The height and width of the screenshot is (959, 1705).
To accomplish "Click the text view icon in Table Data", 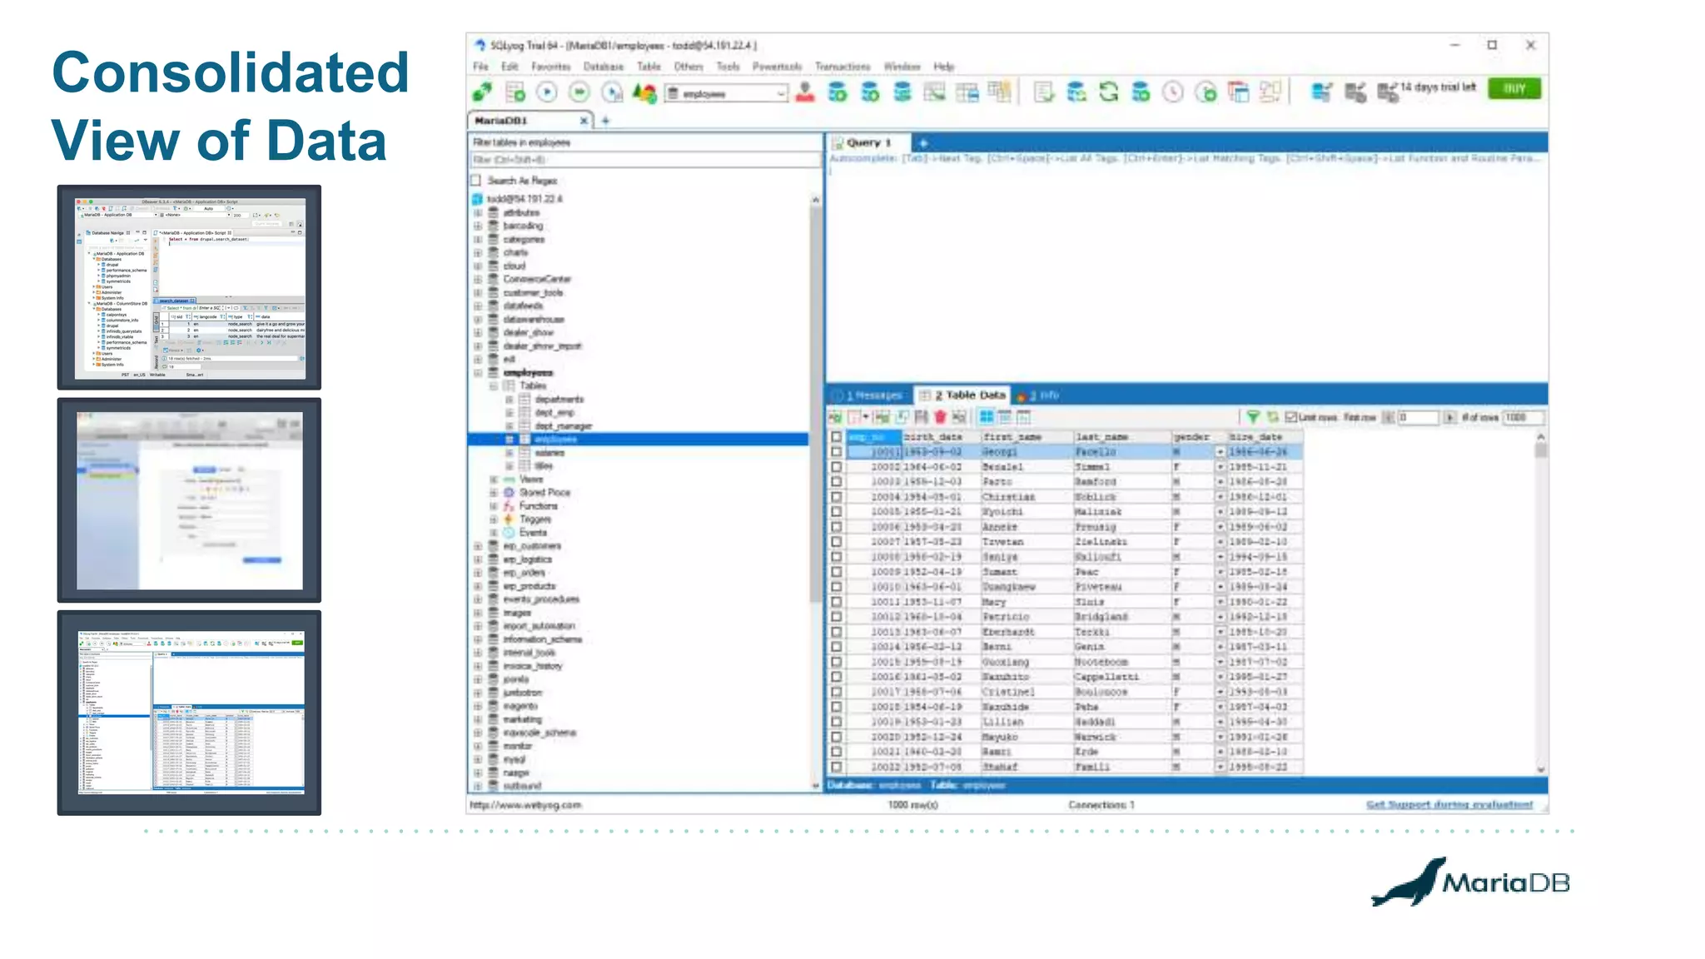I will (x=1023, y=416).
